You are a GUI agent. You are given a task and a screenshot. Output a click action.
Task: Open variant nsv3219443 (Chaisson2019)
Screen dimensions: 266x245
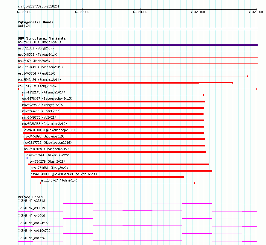[x=40, y=67]
